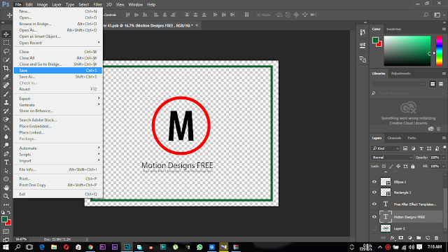Expand the Export submenu
The height and width of the screenshot is (252, 448).
point(58,99)
